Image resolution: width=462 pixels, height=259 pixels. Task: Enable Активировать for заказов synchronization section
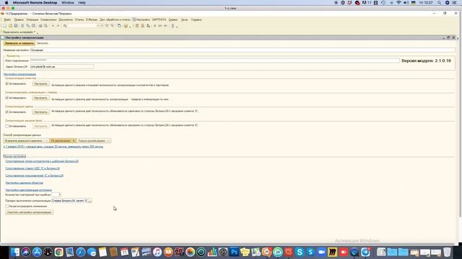(6, 126)
